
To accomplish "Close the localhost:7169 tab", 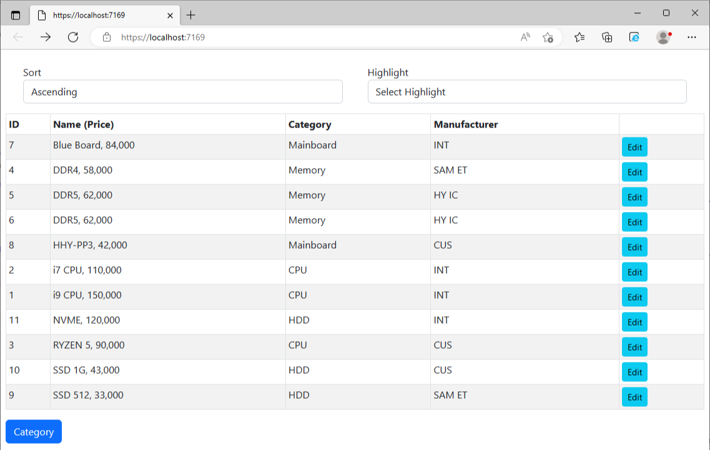I will (170, 16).
